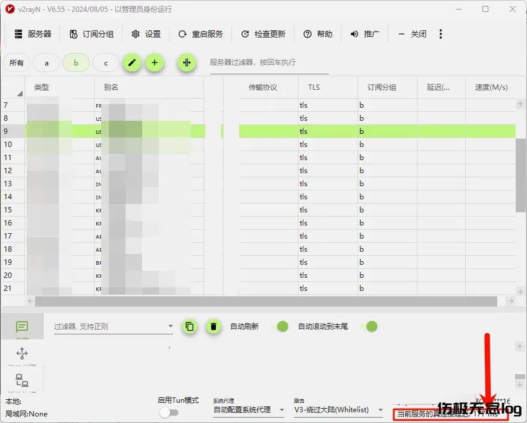
Task: Select server row number 17
Action: click(x=258, y=236)
